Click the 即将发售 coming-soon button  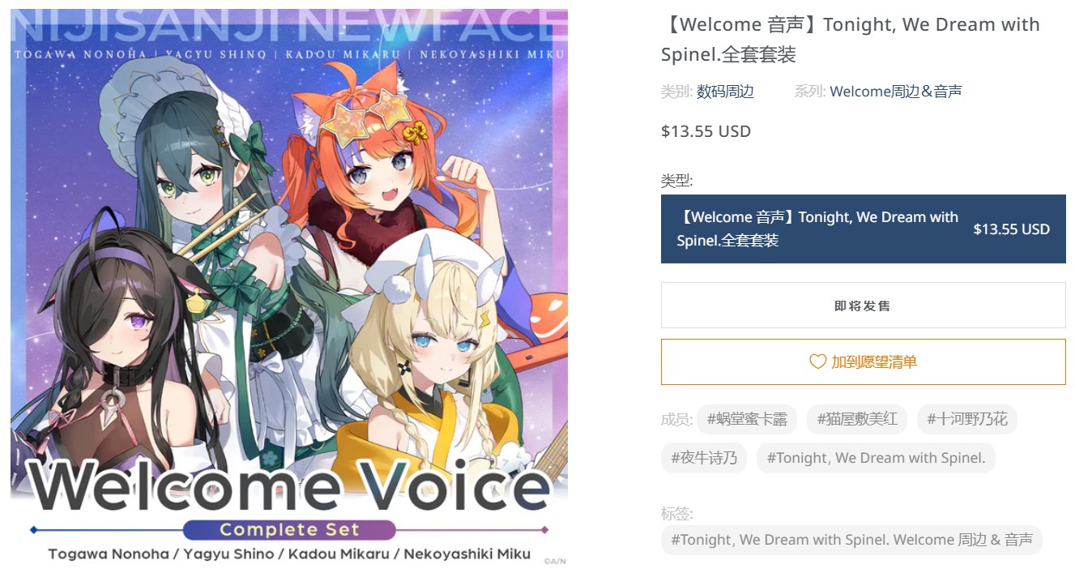click(x=863, y=306)
